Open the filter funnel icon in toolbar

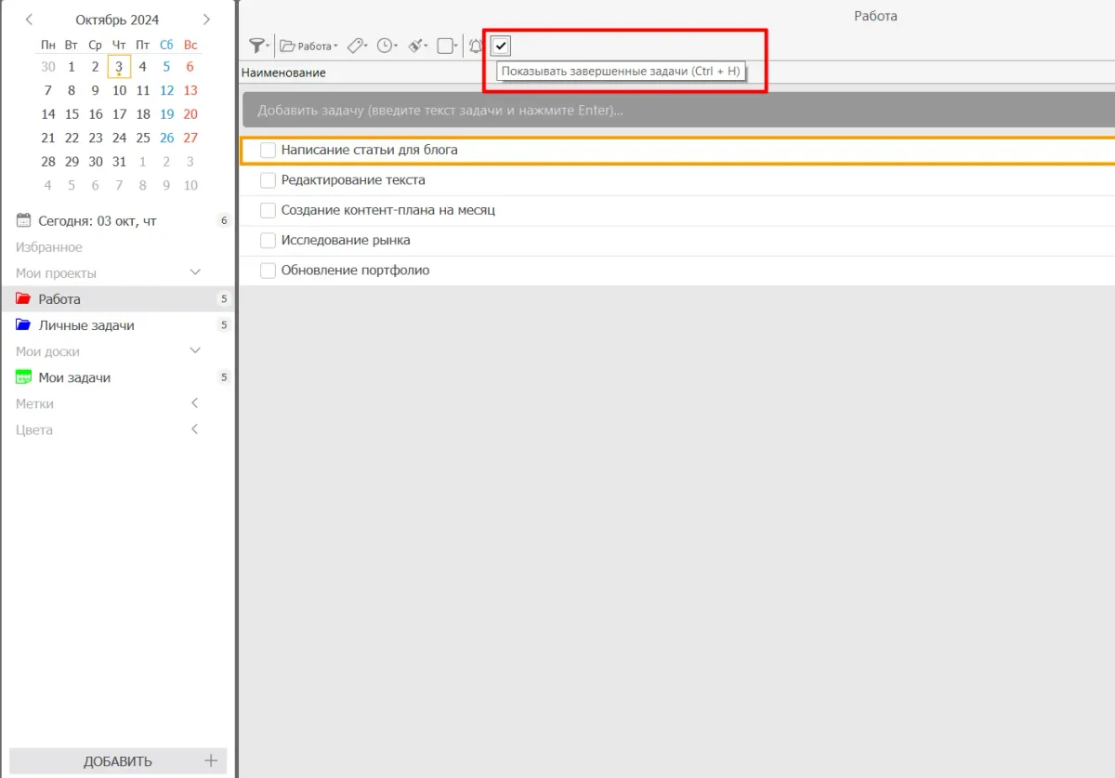coord(257,46)
